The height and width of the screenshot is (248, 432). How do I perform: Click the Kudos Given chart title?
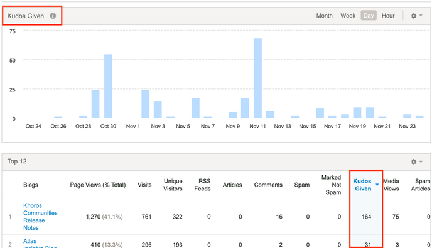[x=26, y=16]
